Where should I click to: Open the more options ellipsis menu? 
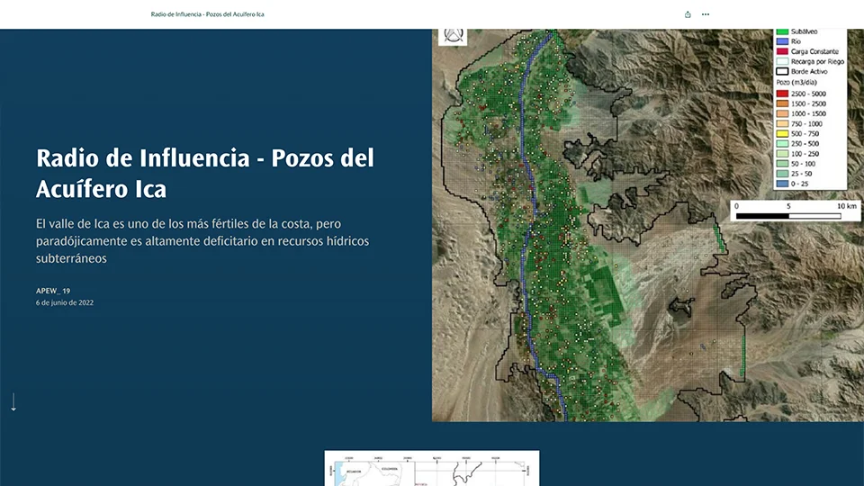[706, 14]
